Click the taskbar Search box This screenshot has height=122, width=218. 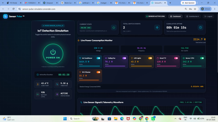pyautogui.click(x=84, y=119)
